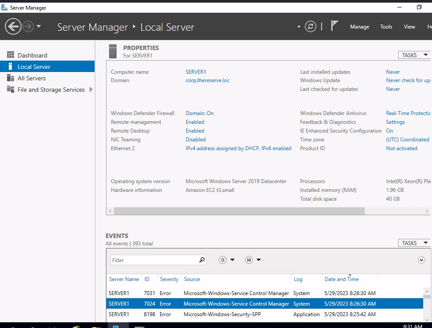Open the query criteria list icon
Screen dimensions: 432x328
click(222, 260)
